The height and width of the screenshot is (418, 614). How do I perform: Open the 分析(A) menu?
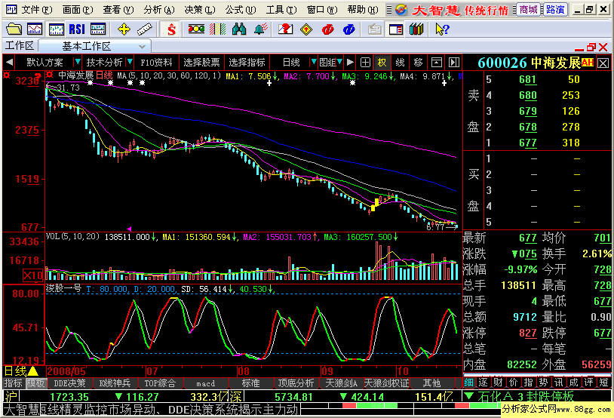coord(159,9)
